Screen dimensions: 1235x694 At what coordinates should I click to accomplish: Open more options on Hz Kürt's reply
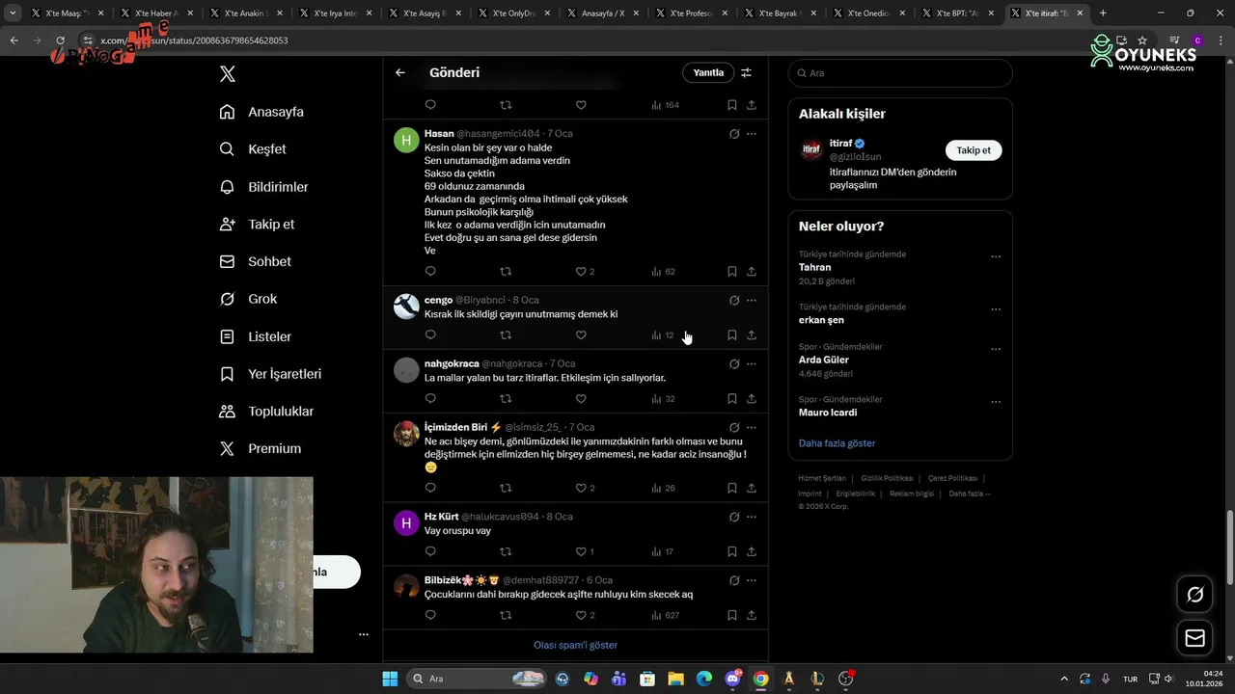pyautogui.click(x=752, y=518)
